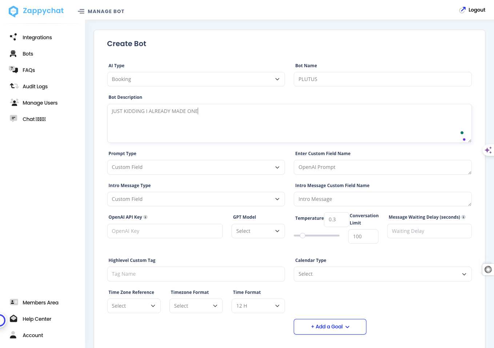The width and height of the screenshot is (494, 348).
Task: Go to Manage Users in sidebar
Action: (40, 103)
